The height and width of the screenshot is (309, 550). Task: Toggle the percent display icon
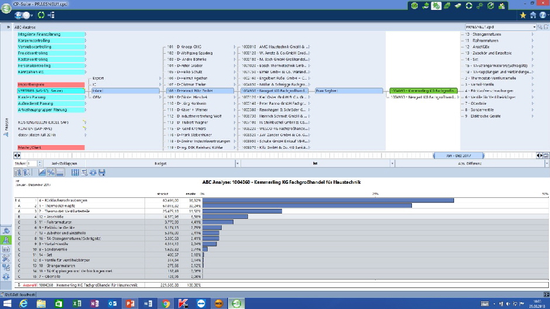tap(51, 173)
